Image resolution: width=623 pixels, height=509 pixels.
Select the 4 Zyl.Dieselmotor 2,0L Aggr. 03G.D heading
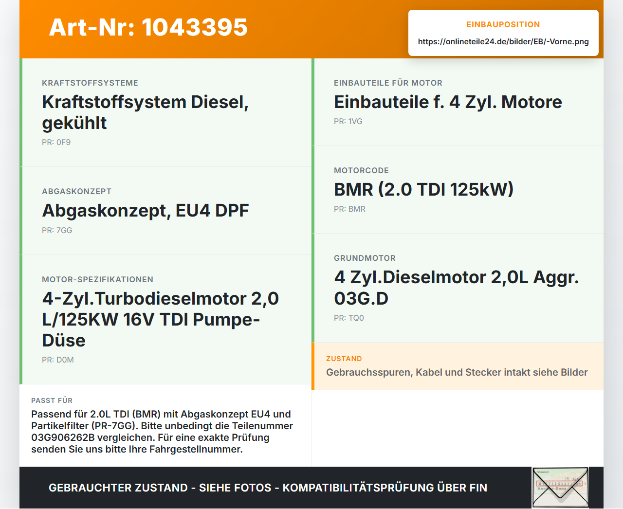coord(457,288)
